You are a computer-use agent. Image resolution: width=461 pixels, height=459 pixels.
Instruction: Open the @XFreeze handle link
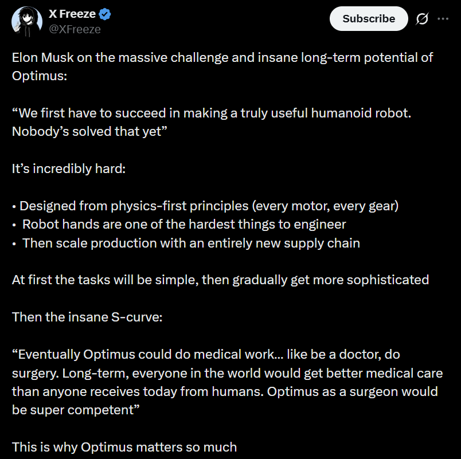75,29
